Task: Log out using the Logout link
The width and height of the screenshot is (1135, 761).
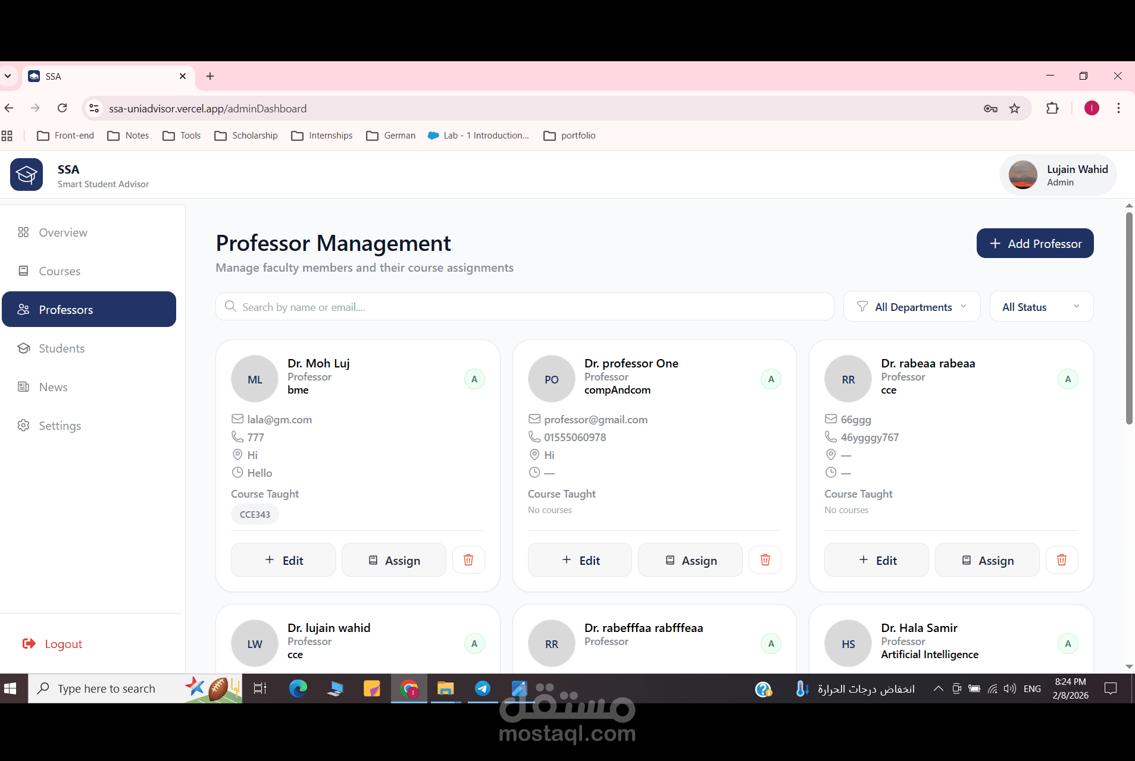Action: point(52,644)
